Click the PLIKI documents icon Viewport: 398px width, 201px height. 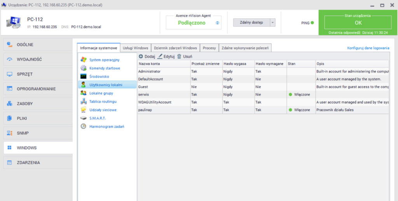10,118
